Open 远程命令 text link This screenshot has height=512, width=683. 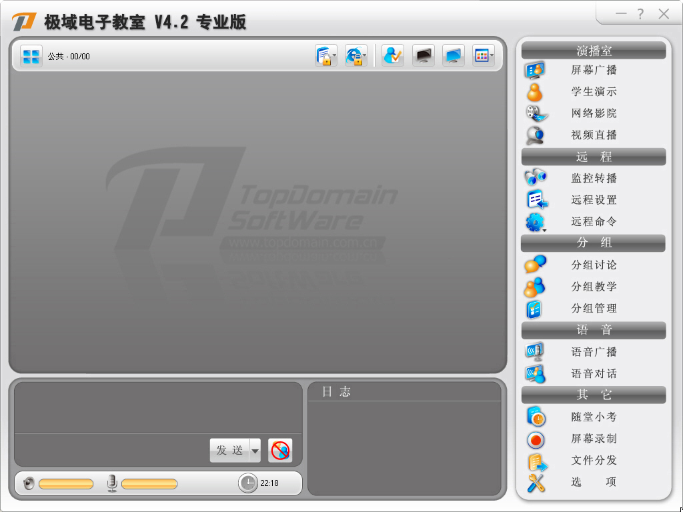(594, 221)
